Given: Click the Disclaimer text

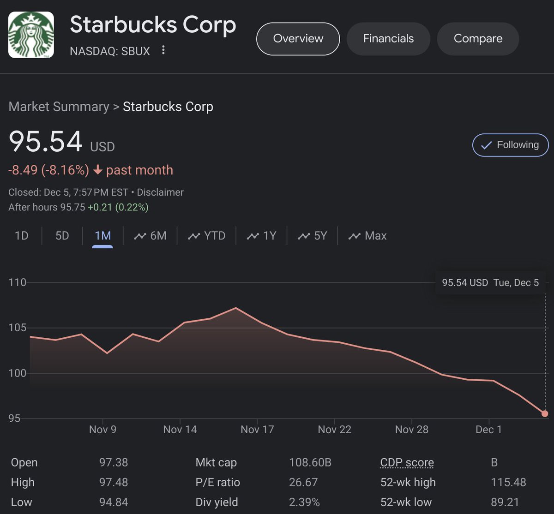Looking at the screenshot, I should coord(160,192).
